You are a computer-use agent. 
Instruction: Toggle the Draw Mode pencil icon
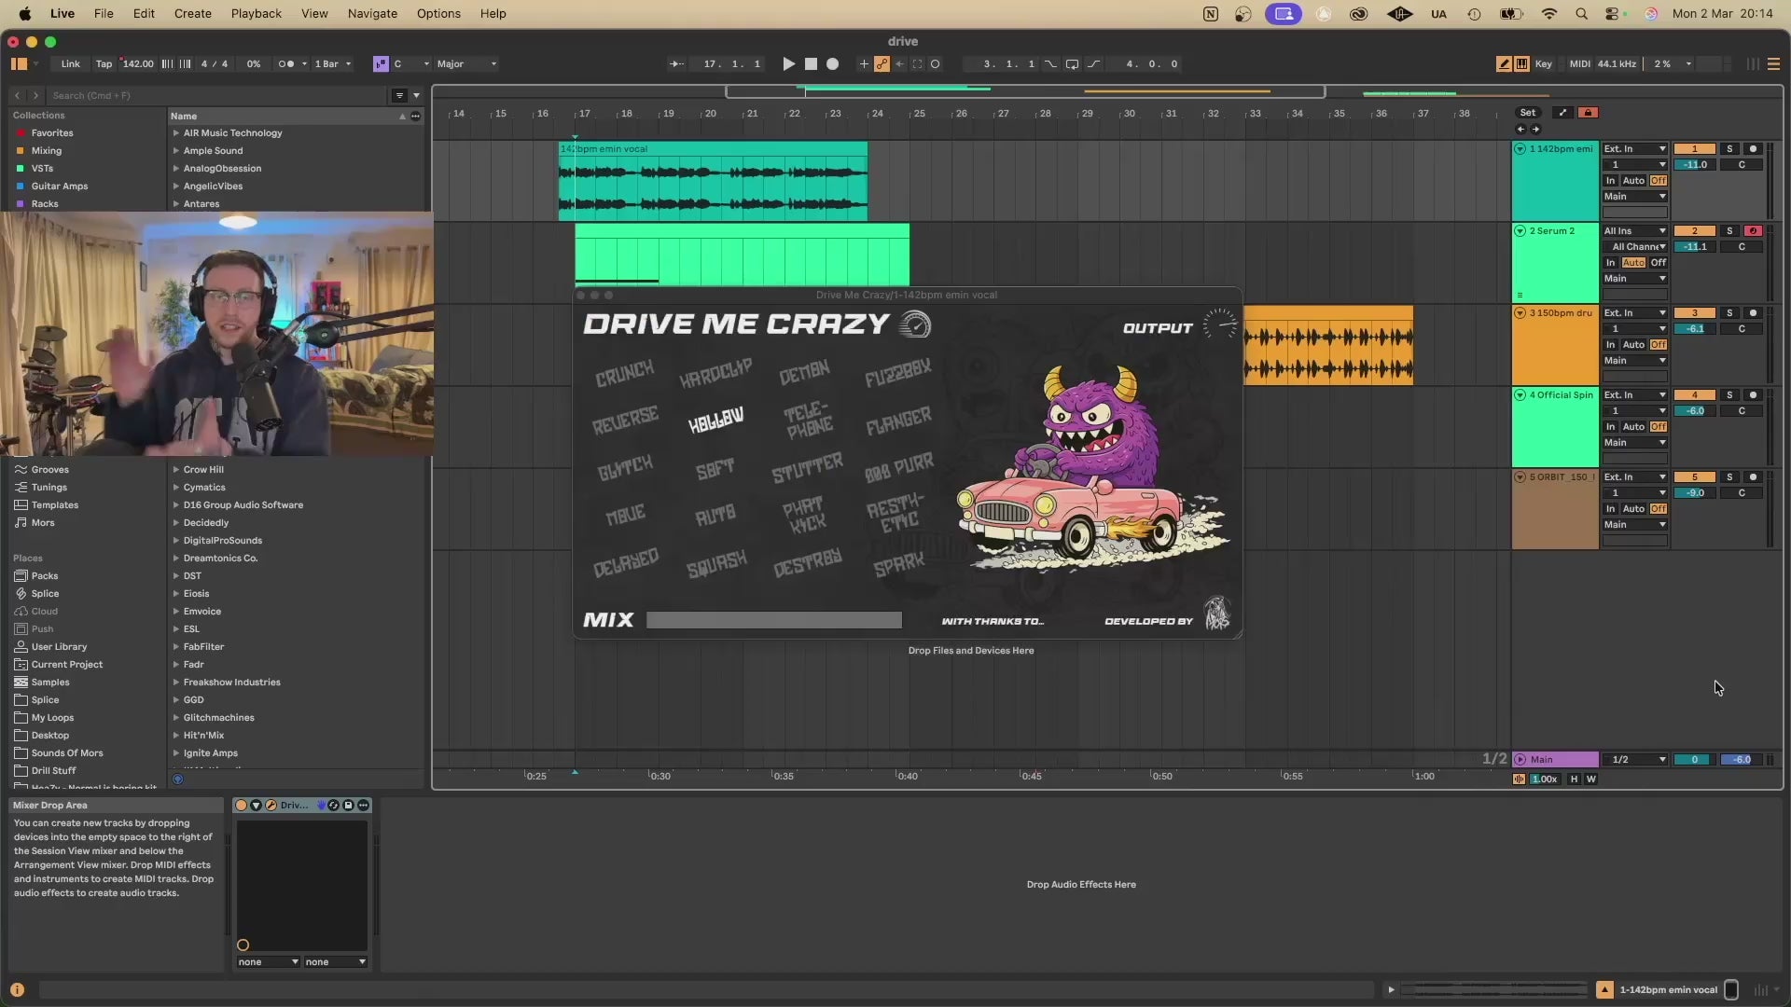(1504, 64)
